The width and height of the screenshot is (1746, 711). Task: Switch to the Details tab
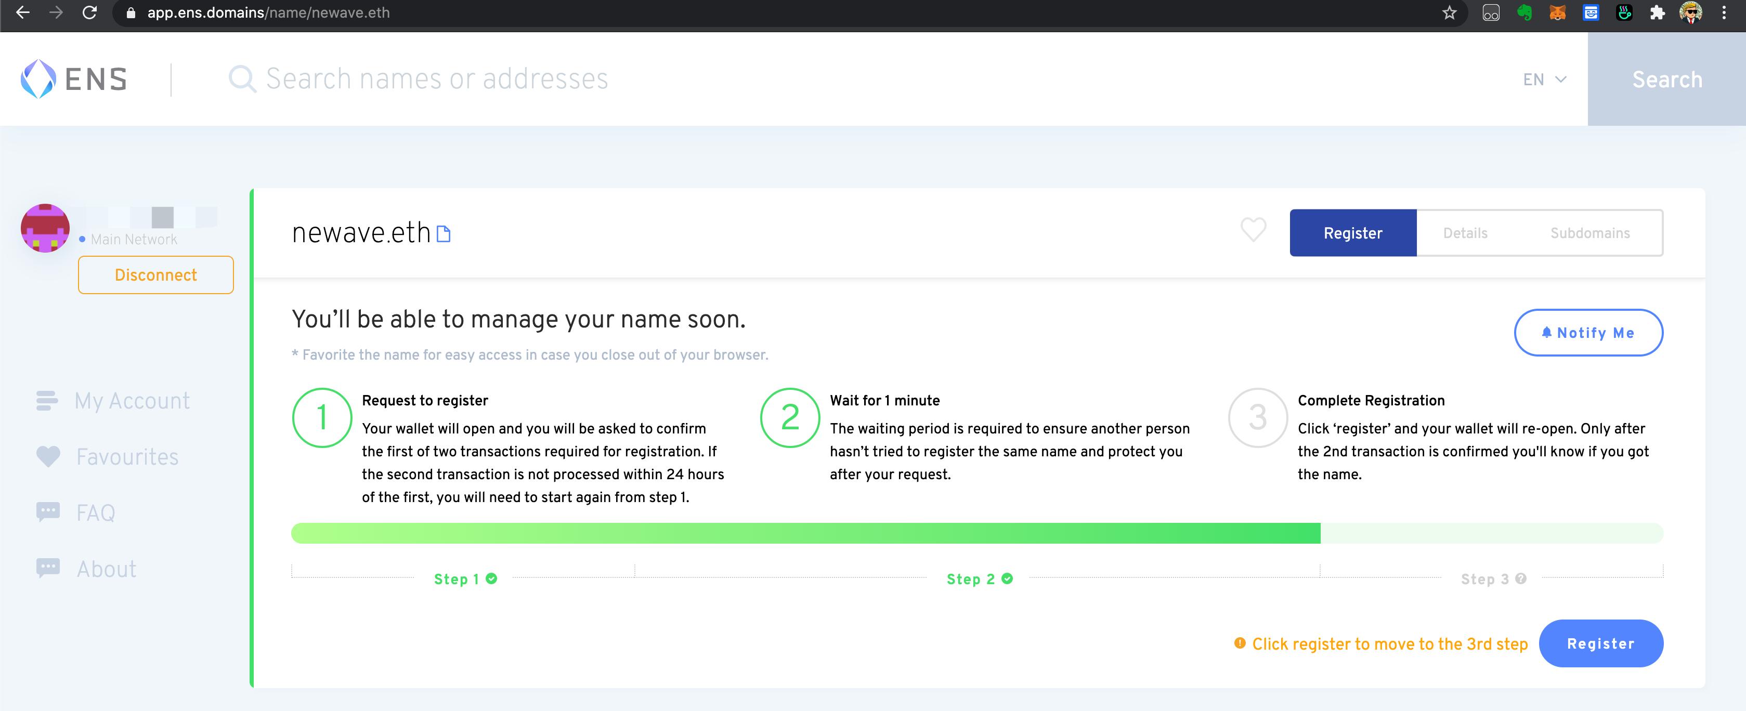(1465, 233)
